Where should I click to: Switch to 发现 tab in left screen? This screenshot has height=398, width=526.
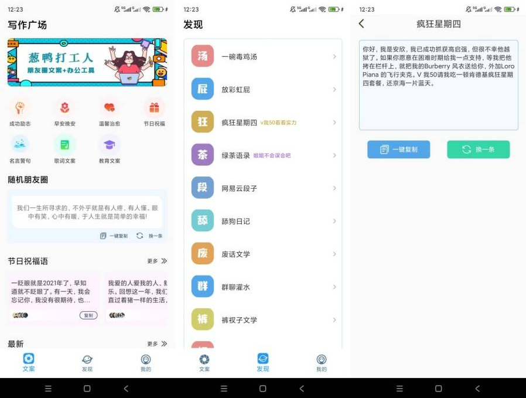[87, 363]
